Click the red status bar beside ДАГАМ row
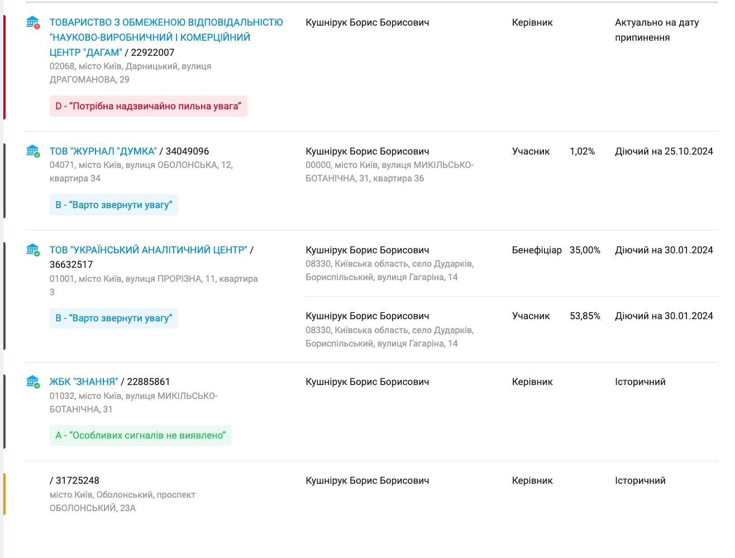Screen dimensions: 735x558 pyautogui.click(x=4, y=67)
